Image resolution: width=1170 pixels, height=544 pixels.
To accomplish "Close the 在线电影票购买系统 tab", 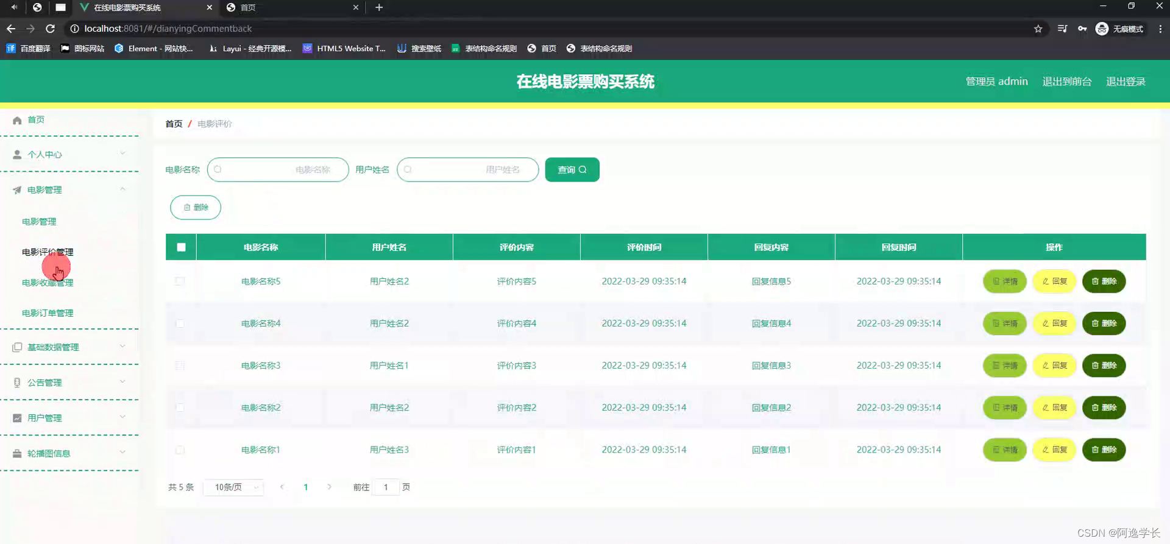I will tap(210, 7).
